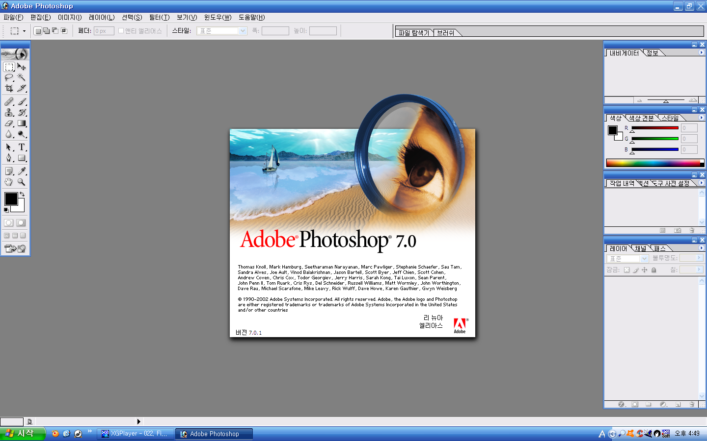Click the Zoom magnifier tool
The height and width of the screenshot is (441, 707).
point(22,182)
